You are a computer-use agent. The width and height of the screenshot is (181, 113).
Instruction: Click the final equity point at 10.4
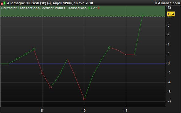142,14
